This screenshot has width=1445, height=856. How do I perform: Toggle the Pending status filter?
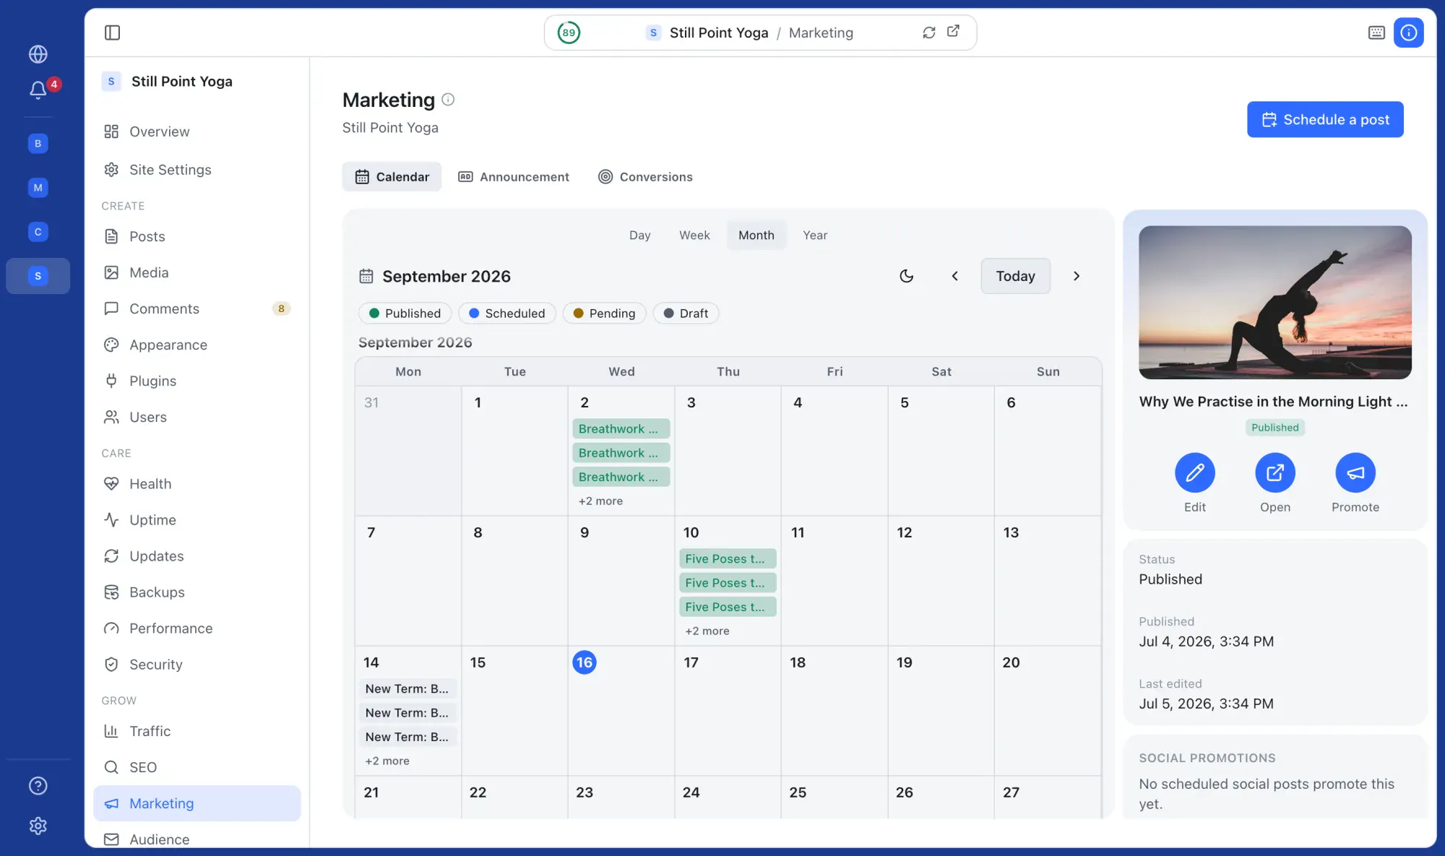[604, 313]
